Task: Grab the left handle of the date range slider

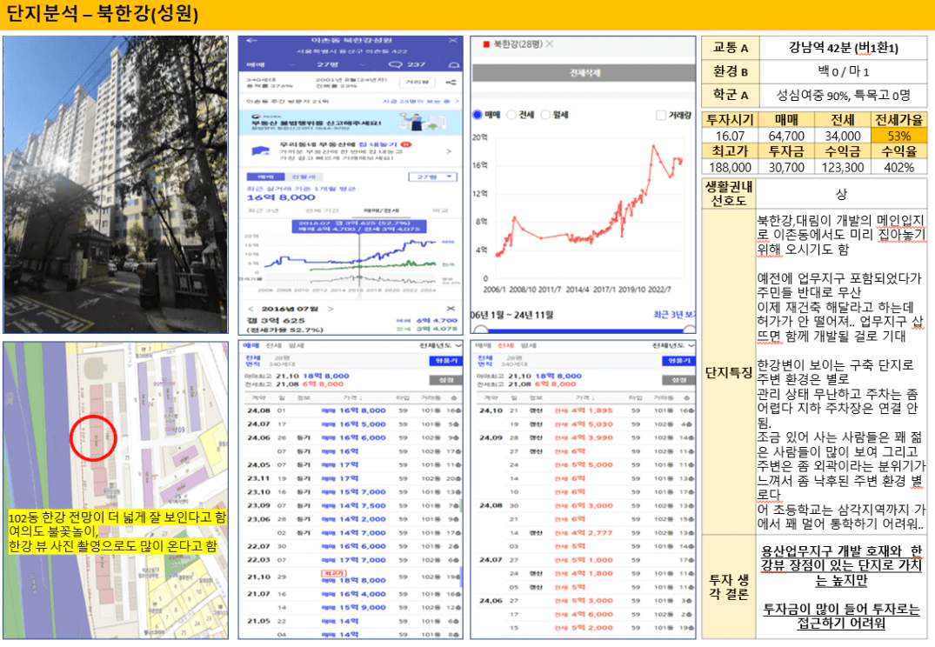Action: click(479, 329)
